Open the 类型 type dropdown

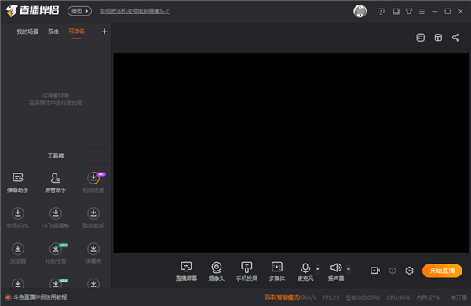pyautogui.click(x=79, y=11)
